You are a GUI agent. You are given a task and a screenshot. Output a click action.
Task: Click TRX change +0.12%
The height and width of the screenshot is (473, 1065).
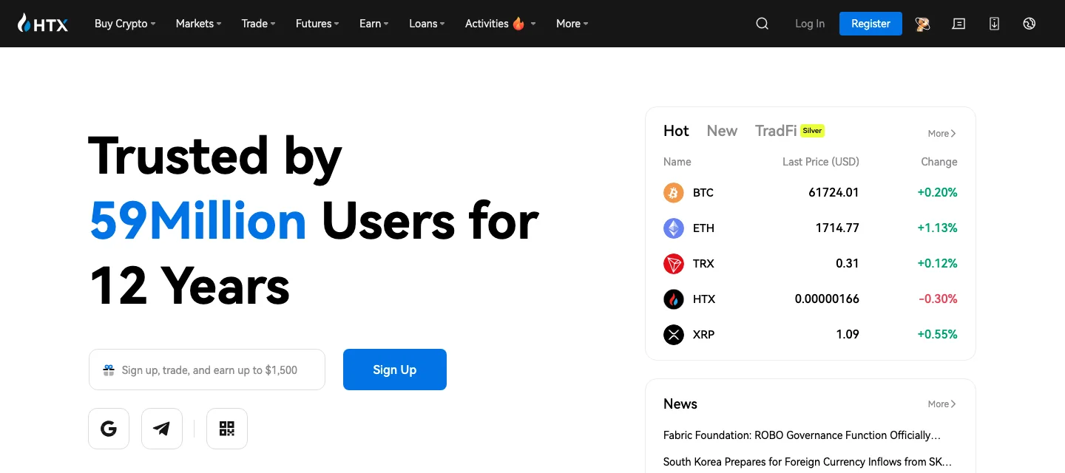tap(938, 264)
